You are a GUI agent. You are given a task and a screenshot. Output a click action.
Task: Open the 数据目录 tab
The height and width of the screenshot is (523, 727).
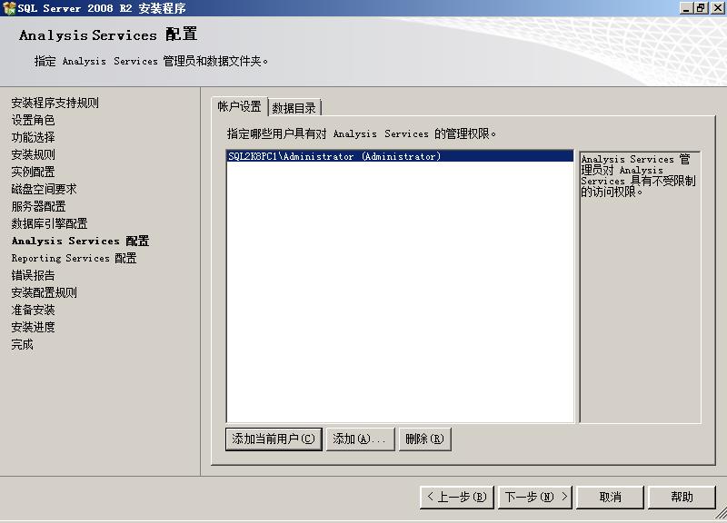click(x=294, y=108)
